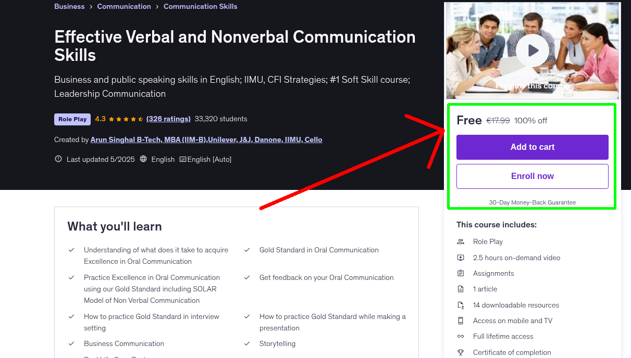The height and width of the screenshot is (358, 631).
Task: Click the Role Play icon under course includes
Action: point(461,241)
